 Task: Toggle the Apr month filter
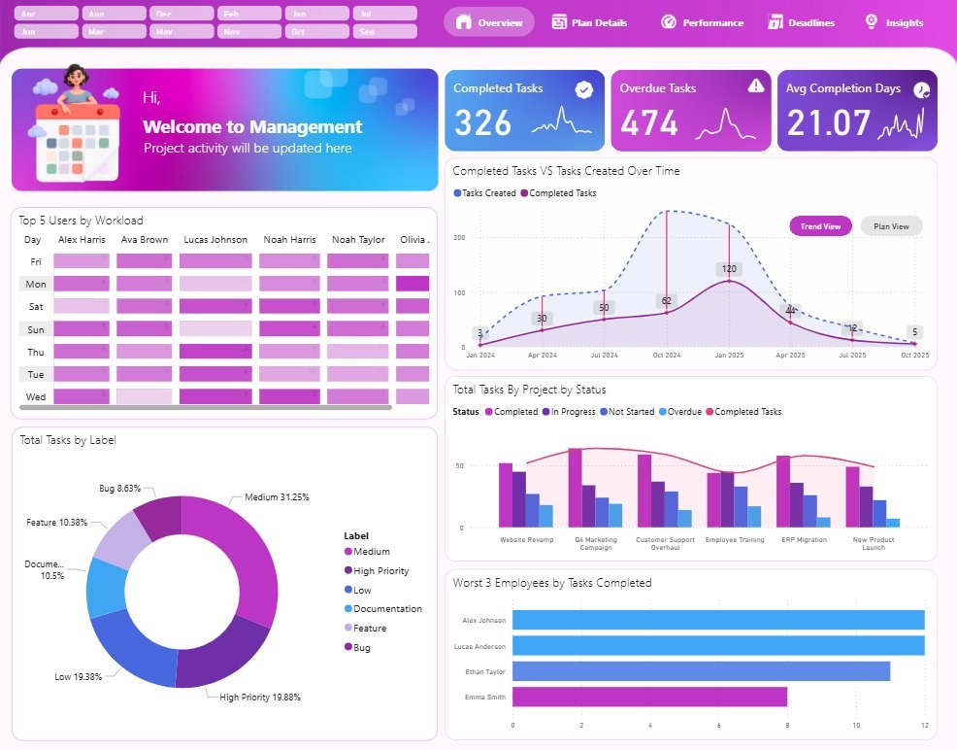click(x=47, y=14)
